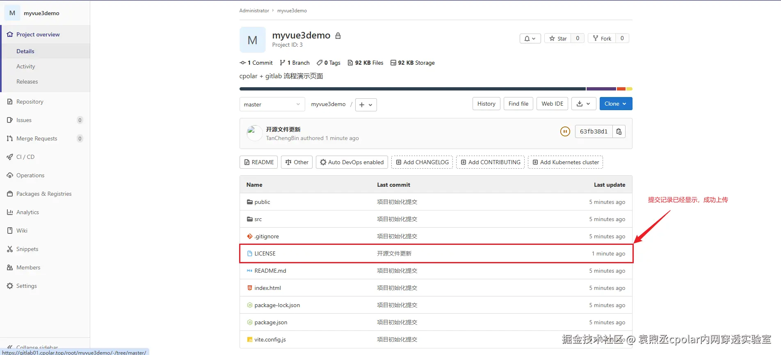
Task: Open the master branch selector
Action: (272, 104)
